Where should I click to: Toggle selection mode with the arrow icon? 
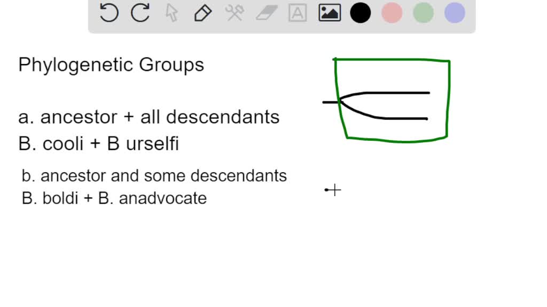tap(171, 13)
